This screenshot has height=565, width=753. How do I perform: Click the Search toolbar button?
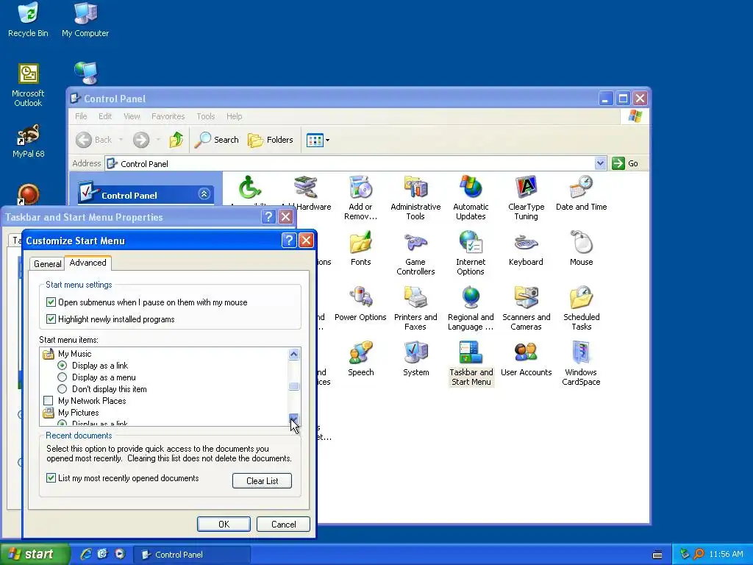coord(217,140)
